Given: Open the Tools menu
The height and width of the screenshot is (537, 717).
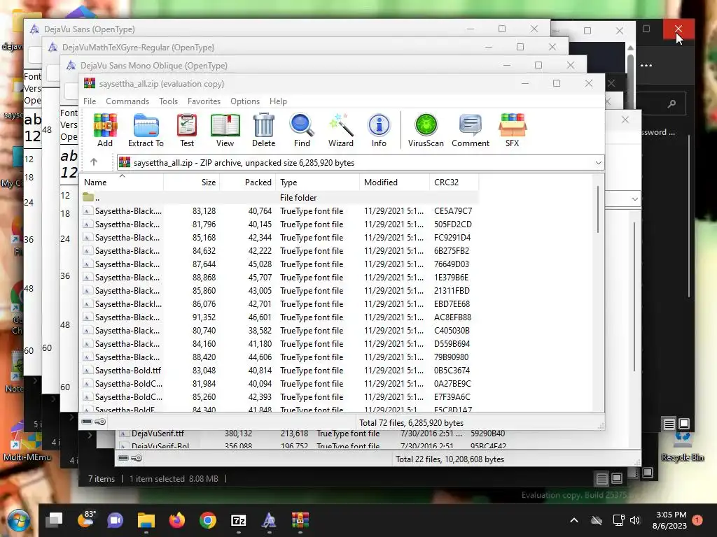Looking at the screenshot, I should pos(168,101).
